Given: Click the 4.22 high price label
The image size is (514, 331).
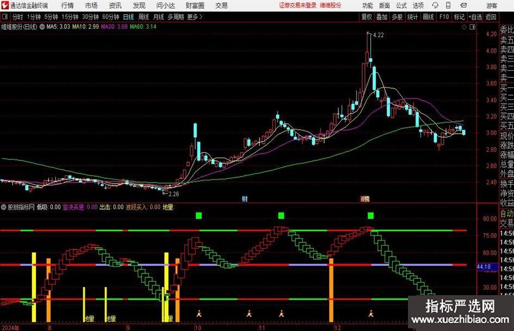Looking at the screenshot, I should [378, 35].
